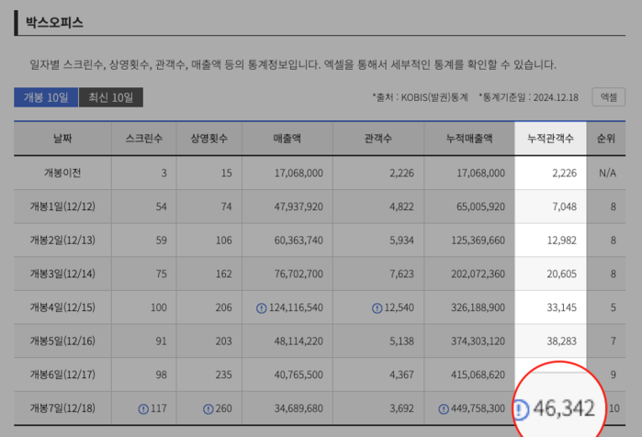Screen dimensions: 642x437
Task: Select the 개봉4일(12/15) row label
Action: point(62,308)
